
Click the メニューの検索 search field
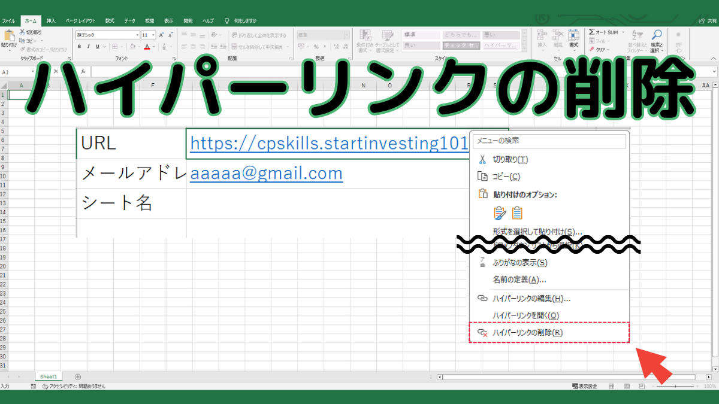pyautogui.click(x=549, y=141)
